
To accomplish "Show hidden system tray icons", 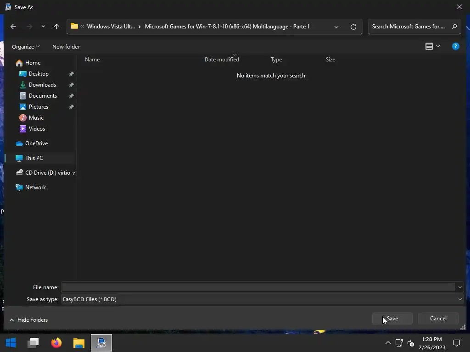I will click(388, 343).
